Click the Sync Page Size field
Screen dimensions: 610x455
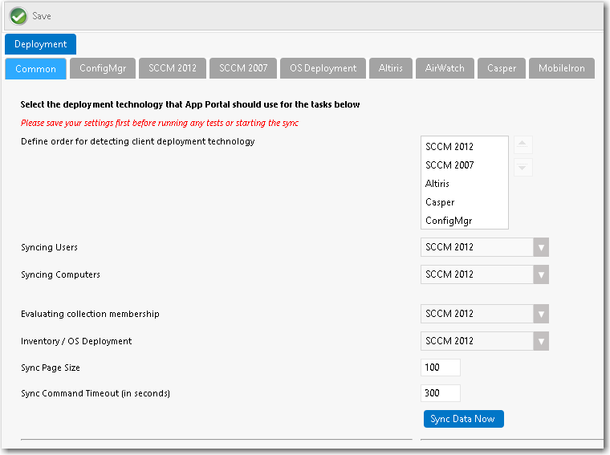(x=441, y=368)
